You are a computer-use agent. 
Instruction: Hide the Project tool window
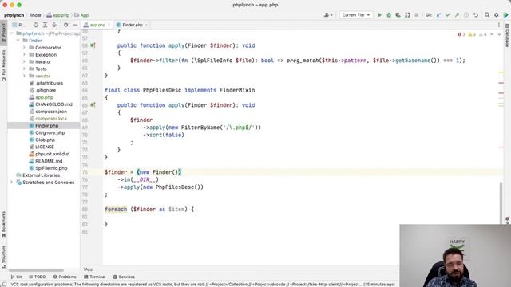click(75, 25)
